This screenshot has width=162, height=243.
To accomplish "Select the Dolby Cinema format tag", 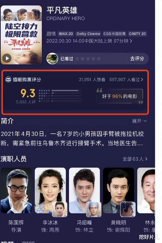I will tap(88, 34).
